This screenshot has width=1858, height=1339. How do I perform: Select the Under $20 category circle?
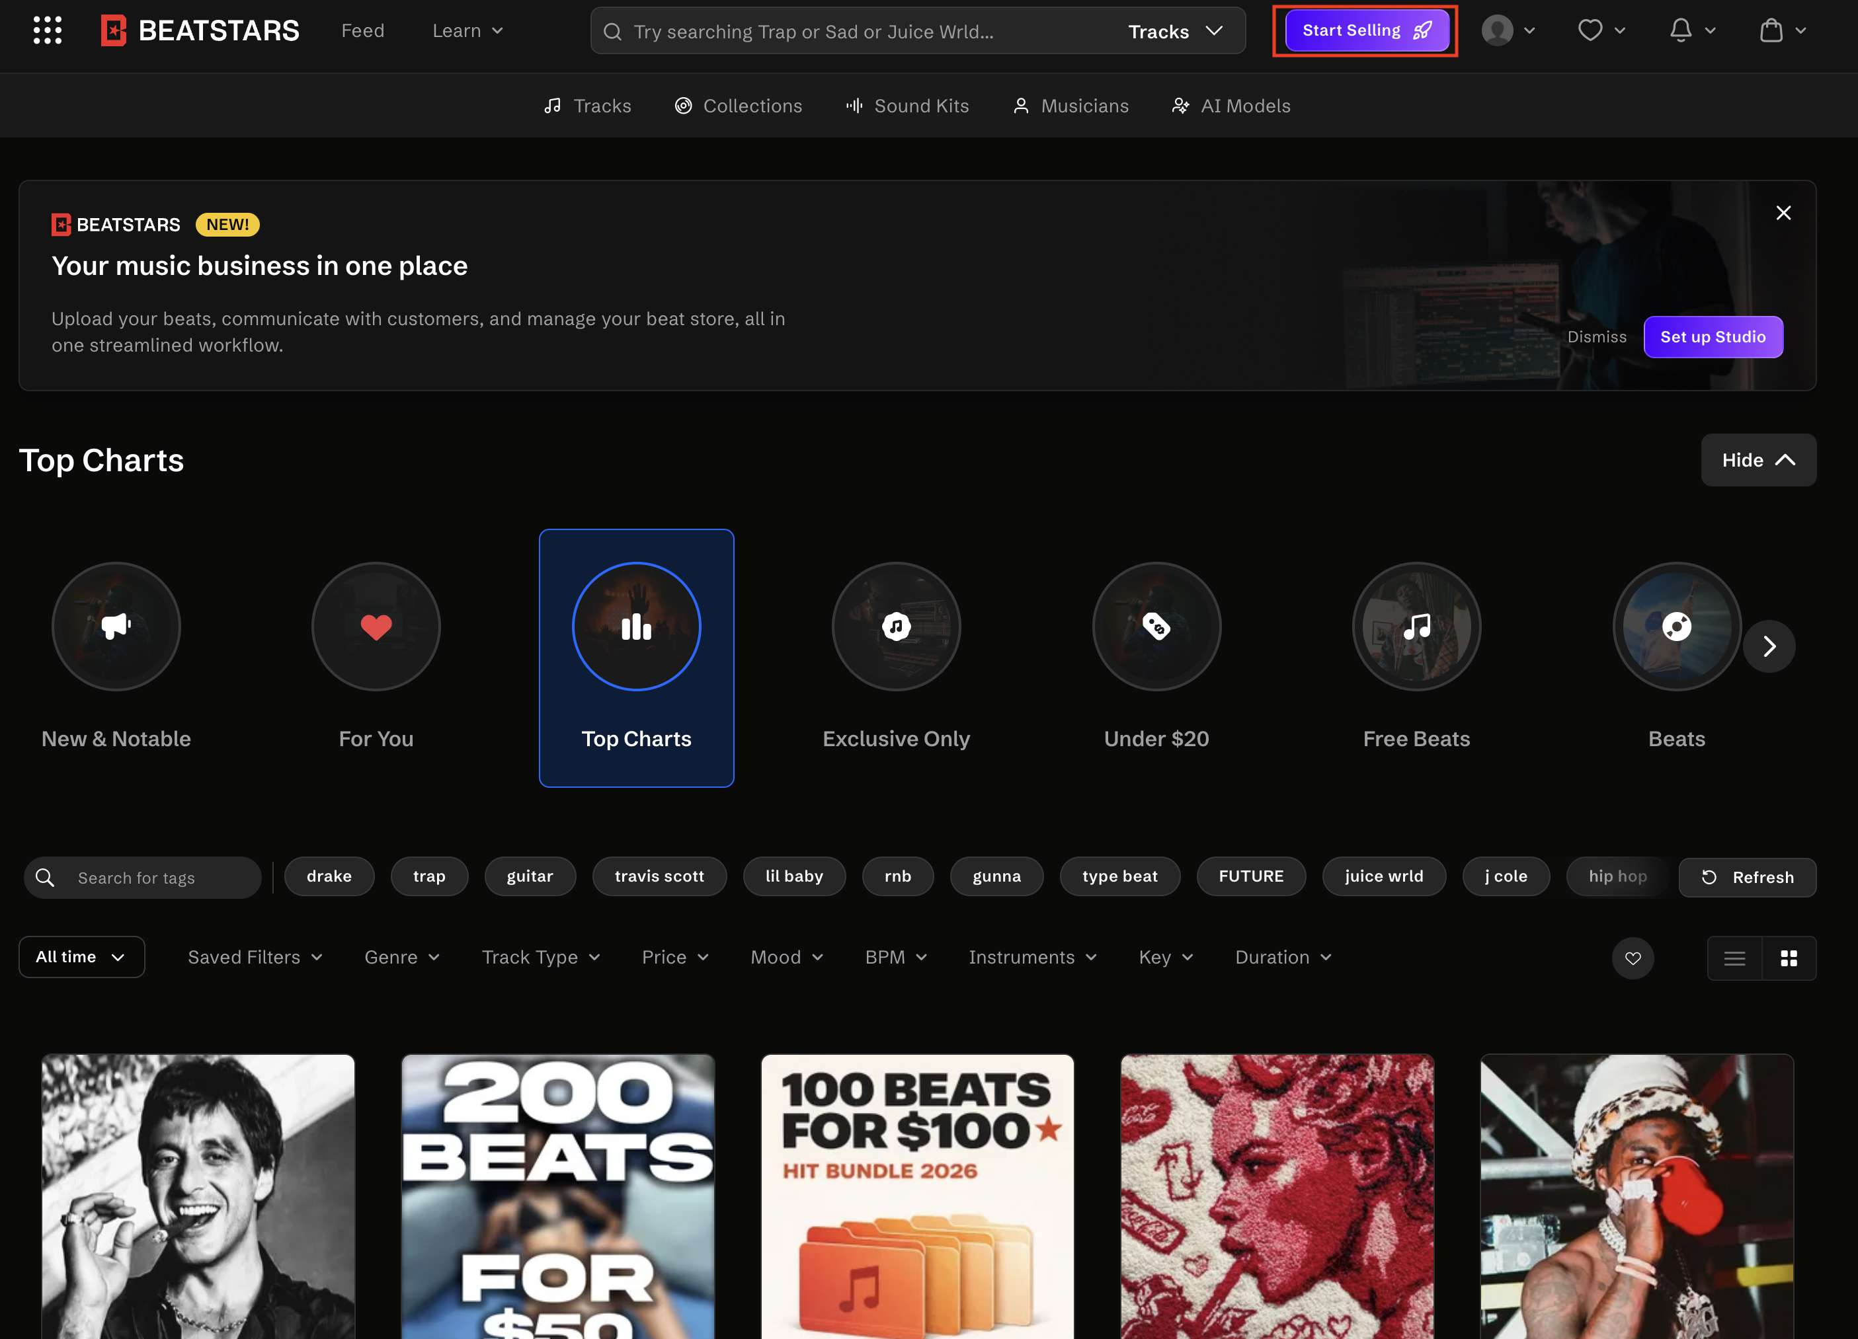point(1156,627)
